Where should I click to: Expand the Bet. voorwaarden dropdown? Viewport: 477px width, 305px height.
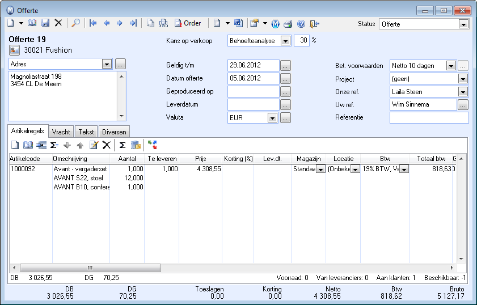(x=451, y=66)
